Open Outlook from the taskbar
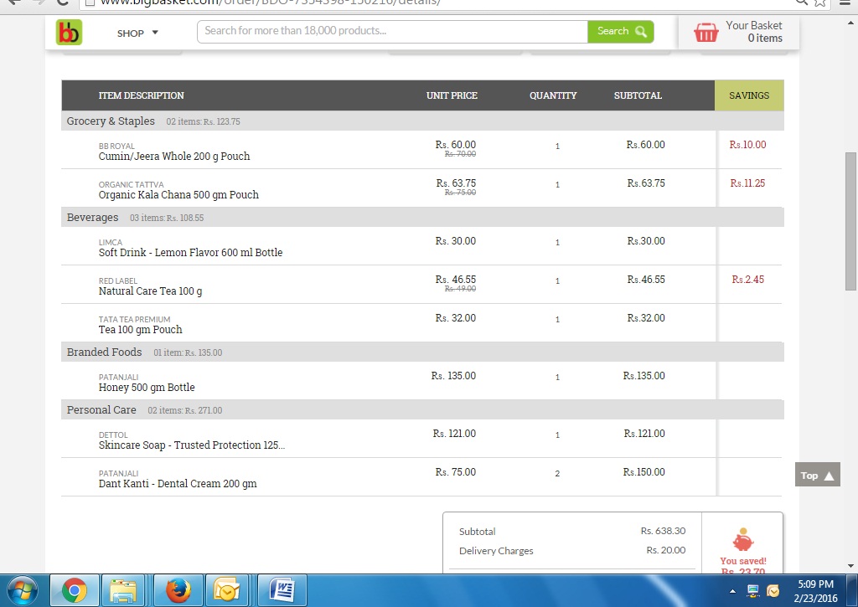The height and width of the screenshot is (607, 858). pyautogui.click(x=228, y=591)
